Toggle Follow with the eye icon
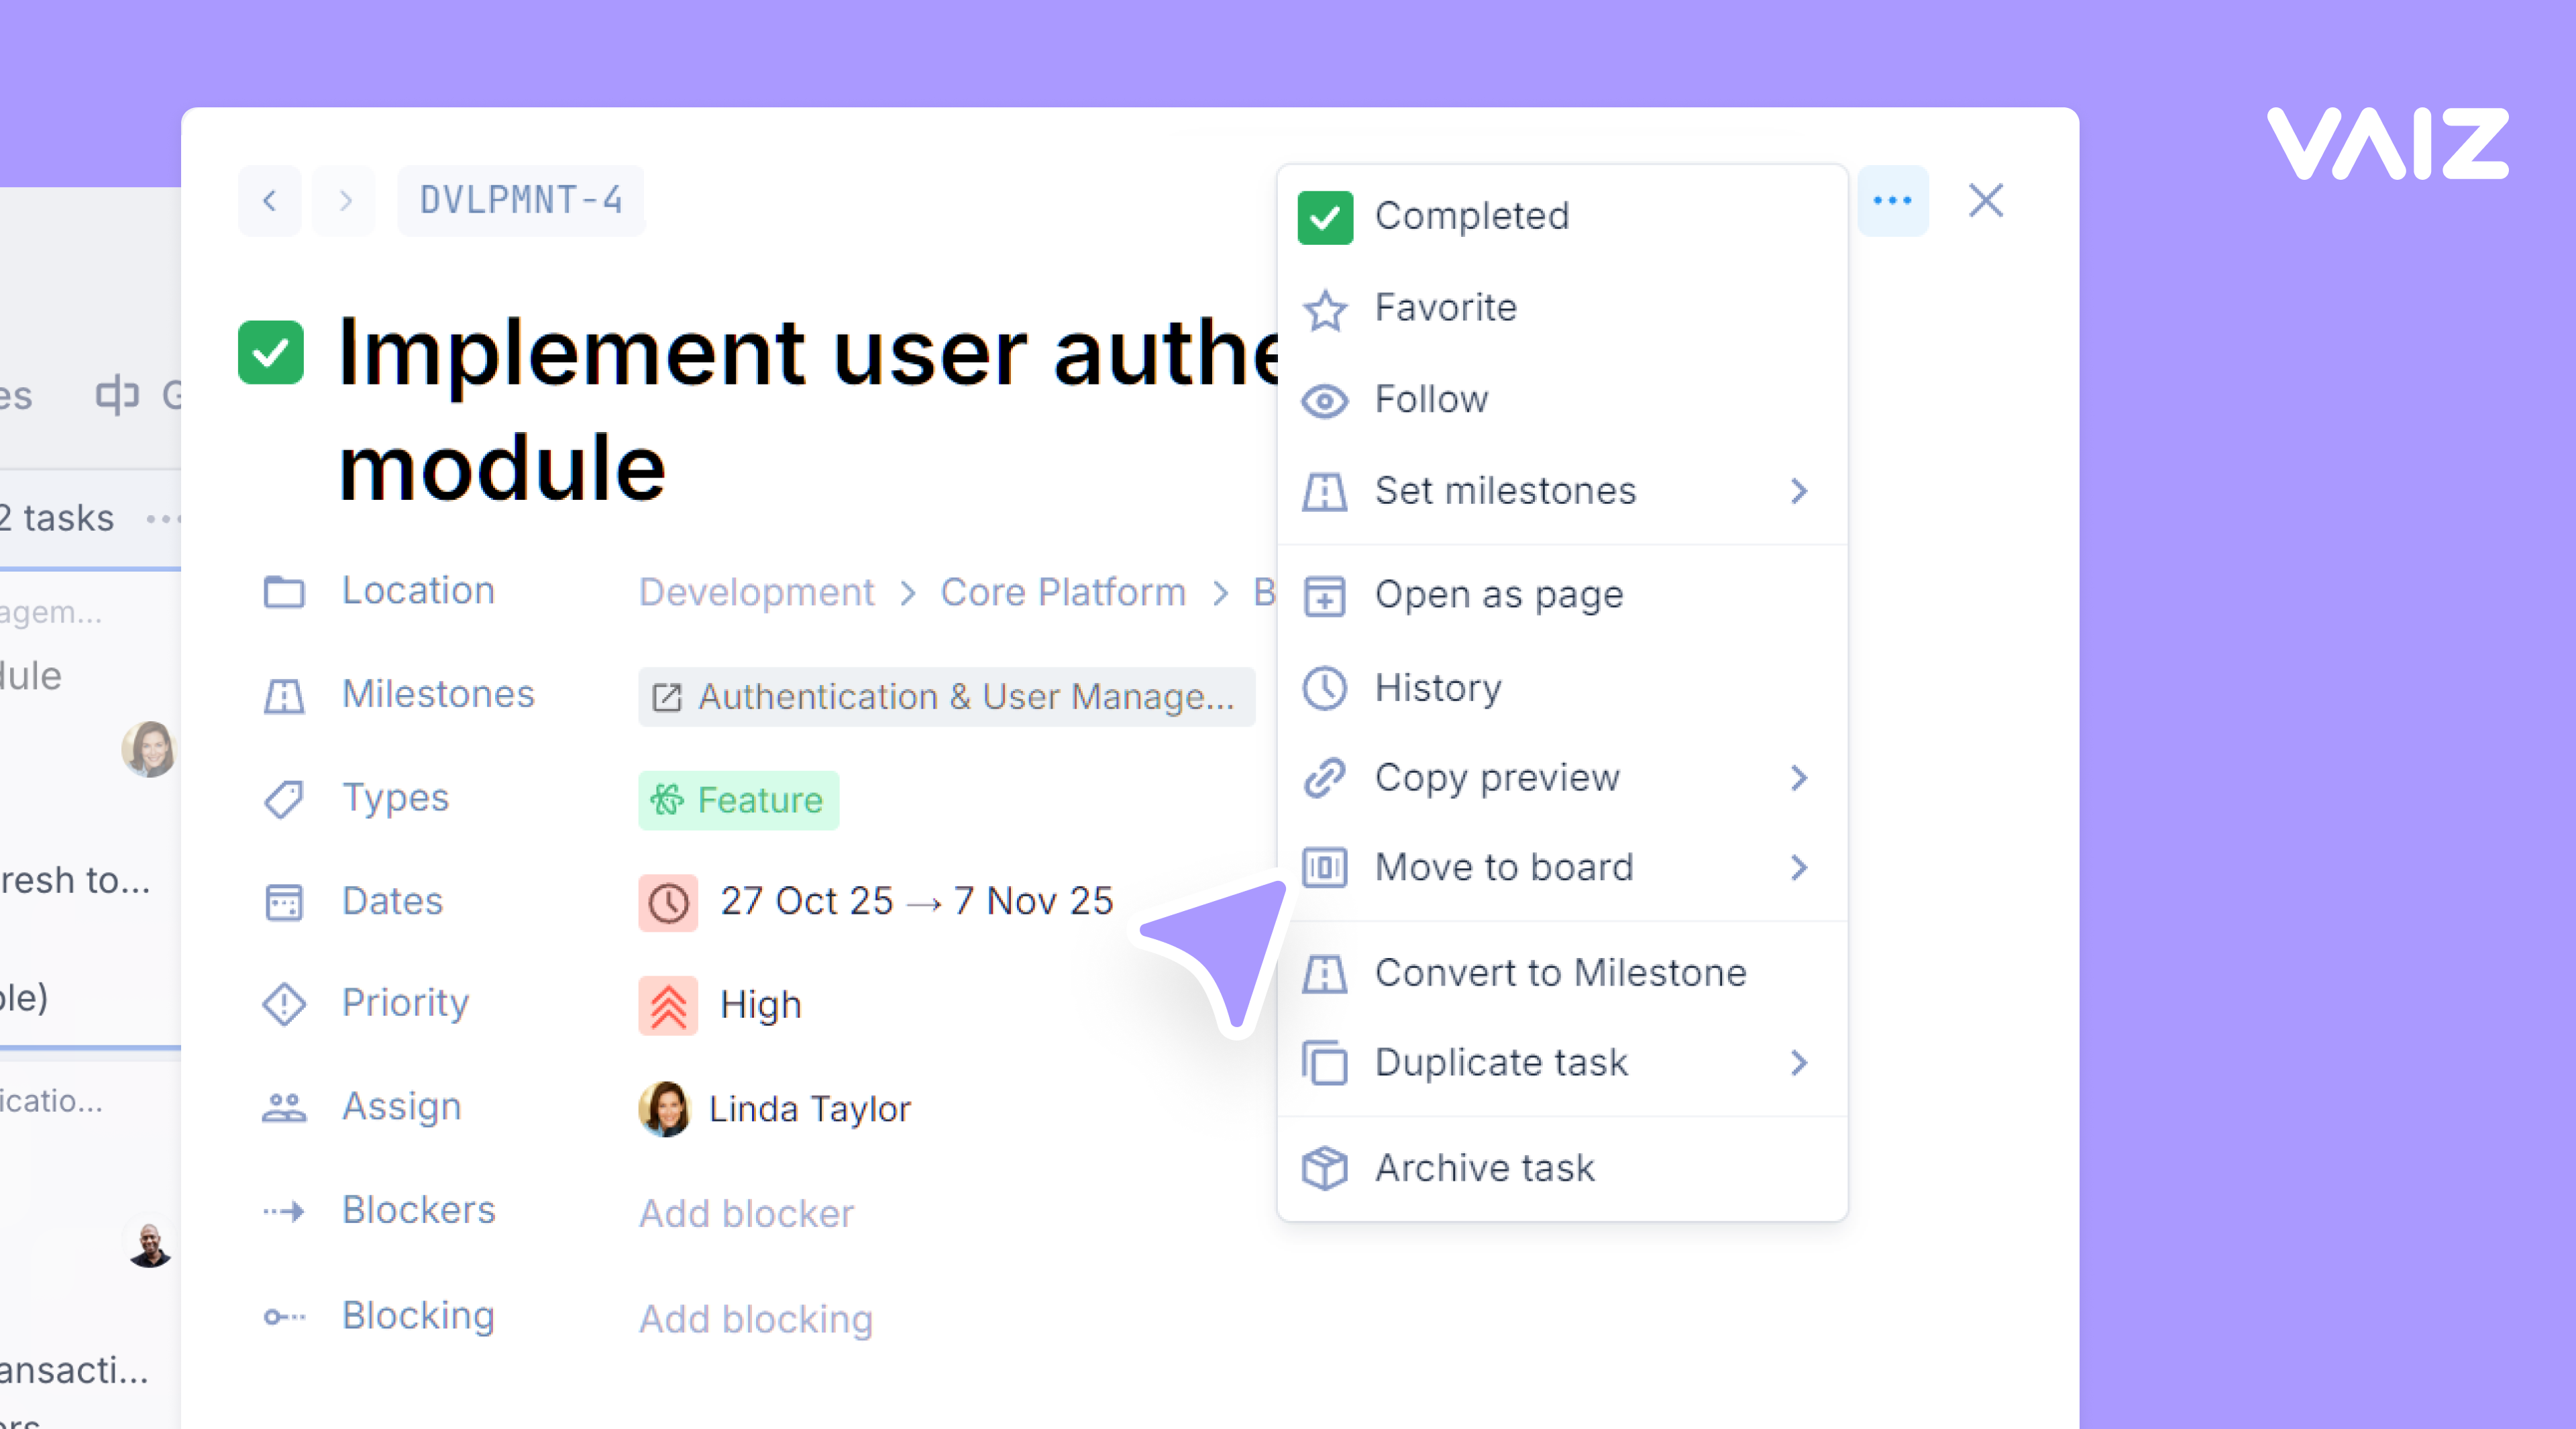This screenshot has width=2576, height=1429. (x=1325, y=401)
